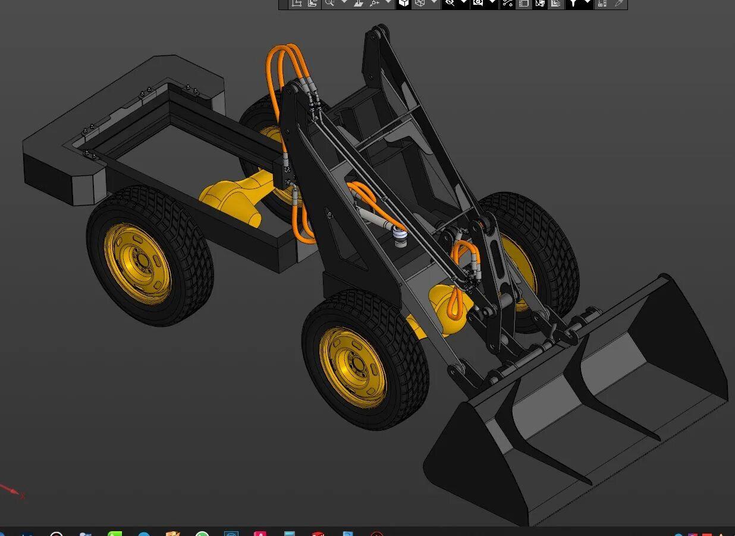
Task: Click the shaded solid cube display icon
Action: (404, 3)
